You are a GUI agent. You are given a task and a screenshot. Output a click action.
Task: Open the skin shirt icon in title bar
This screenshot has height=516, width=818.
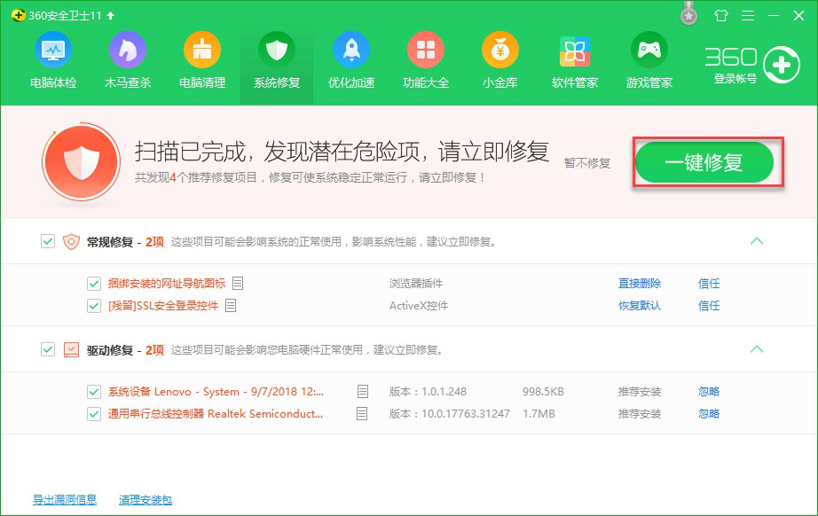click(x=721, y=16)
